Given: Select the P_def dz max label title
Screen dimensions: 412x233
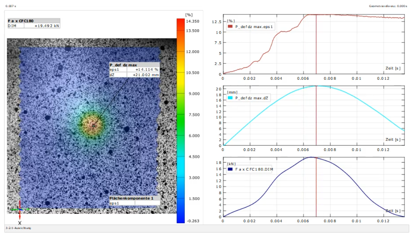Looking at the screenshot, I should 123,65.
